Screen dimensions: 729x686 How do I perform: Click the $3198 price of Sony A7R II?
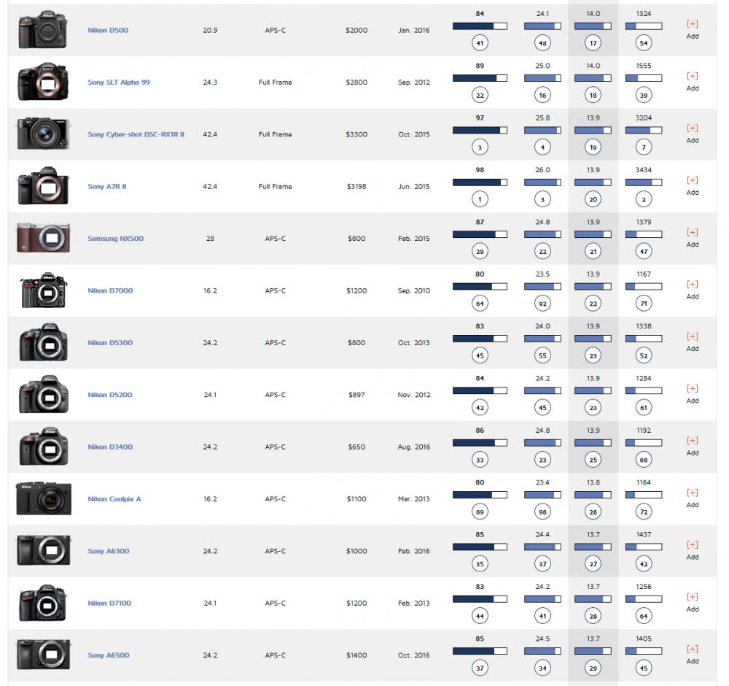[x=356, y=187]
